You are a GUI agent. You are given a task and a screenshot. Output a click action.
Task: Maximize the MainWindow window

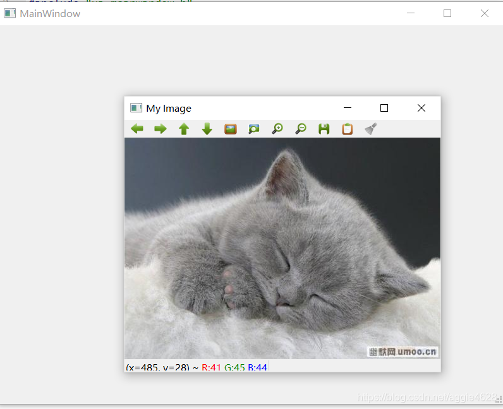(447, 13)
